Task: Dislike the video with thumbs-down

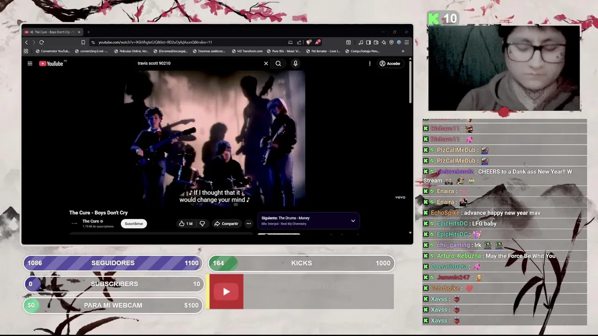Action: click(202, 224)
